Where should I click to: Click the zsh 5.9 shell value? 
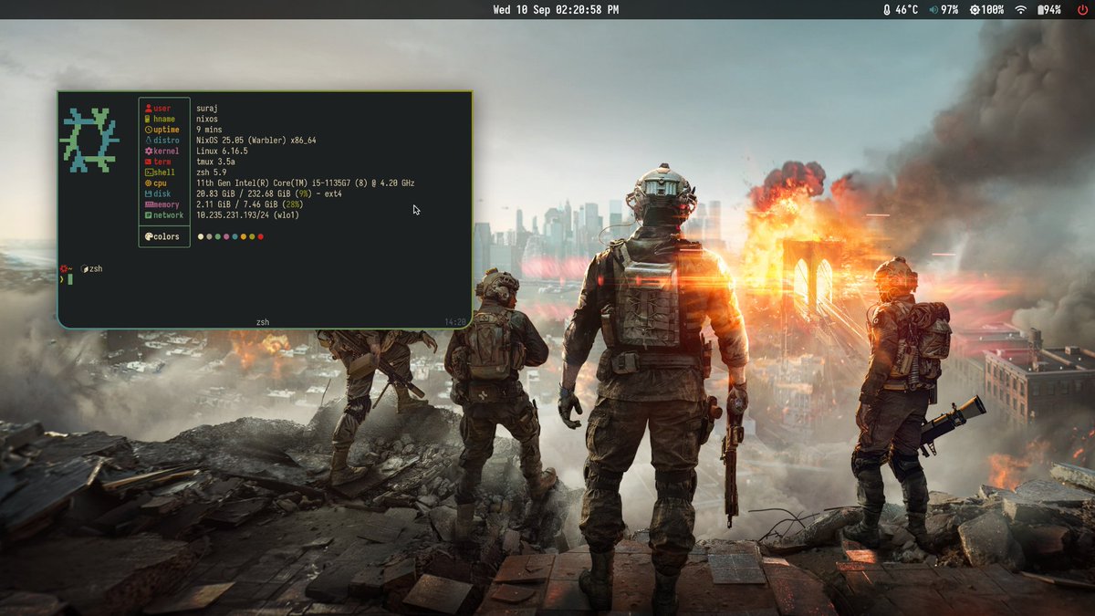pos(212,172)
